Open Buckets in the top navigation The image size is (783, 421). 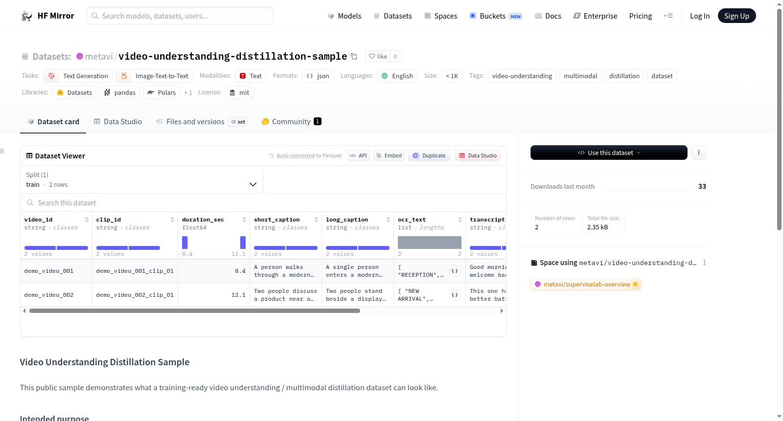(496, 16)
